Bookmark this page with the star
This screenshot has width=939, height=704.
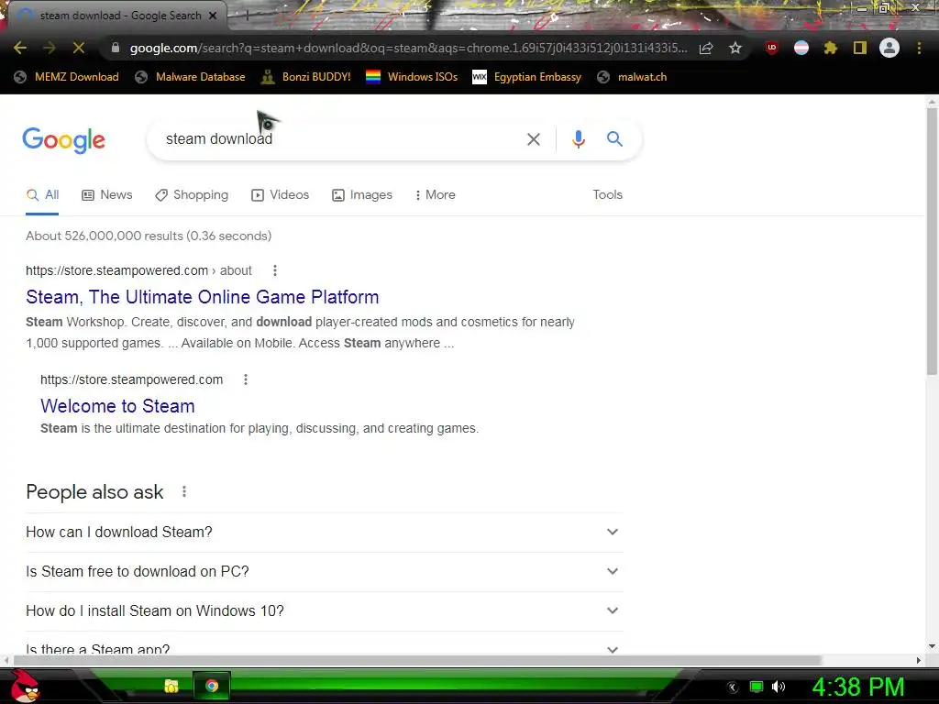735,48
